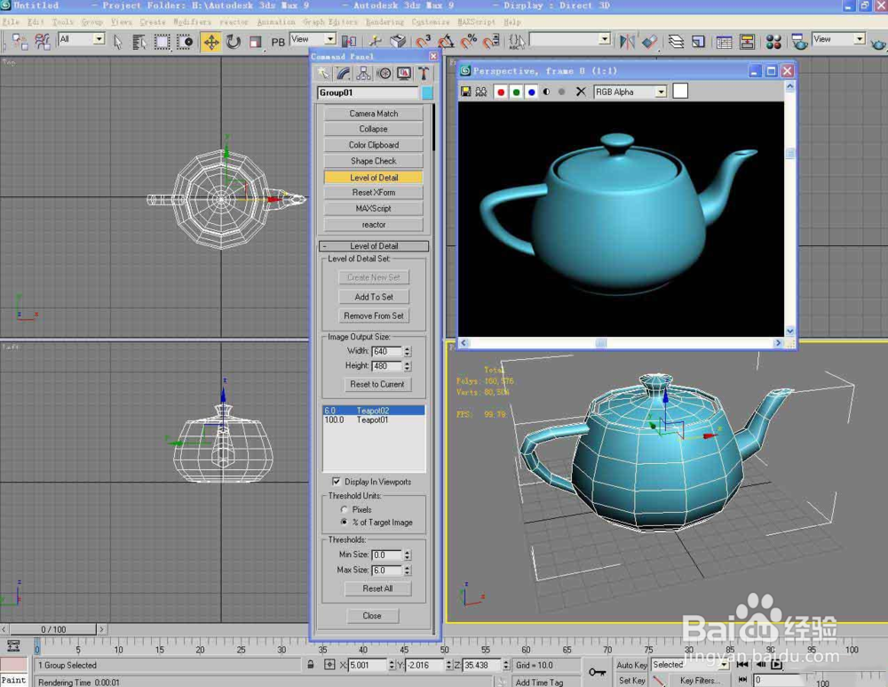888x687 pixels.
Task: Toggle the selection lock icon in status bar
Action: pos(310,664)
